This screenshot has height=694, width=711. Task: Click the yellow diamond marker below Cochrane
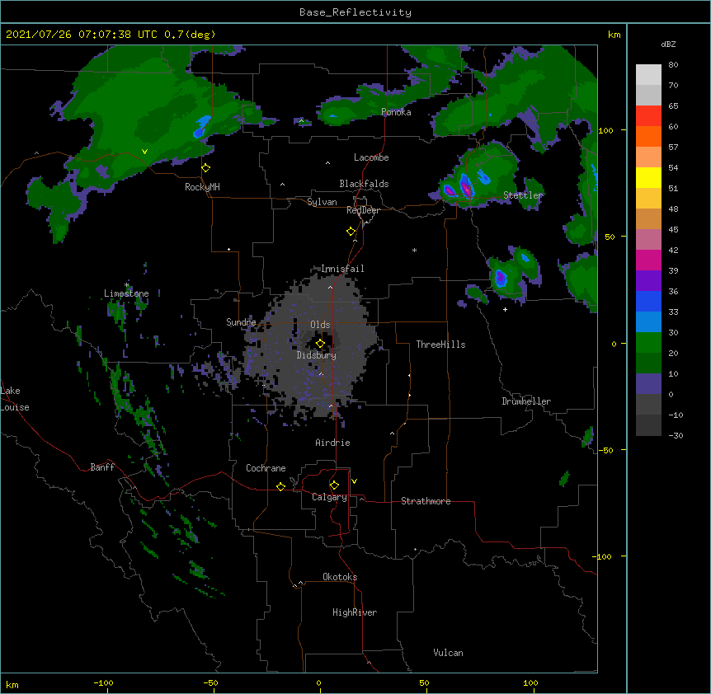[280, 486]
